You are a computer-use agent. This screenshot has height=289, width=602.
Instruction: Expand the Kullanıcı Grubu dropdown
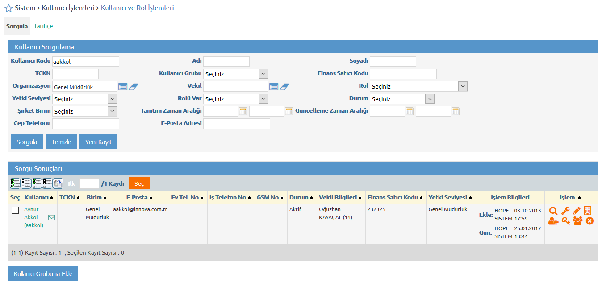click(263, 74)
